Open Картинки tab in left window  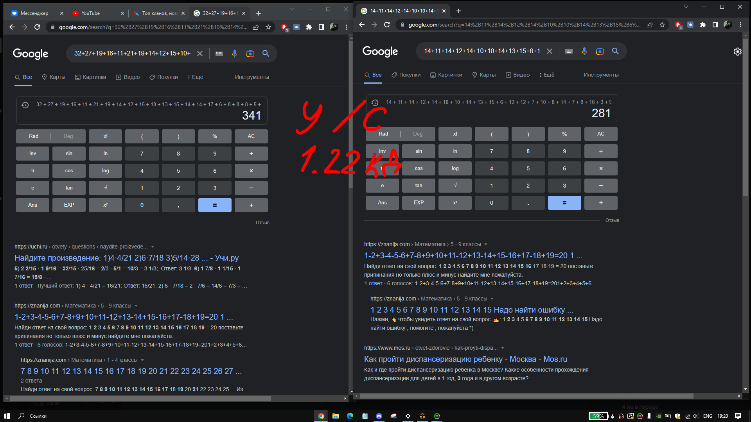[90, 77]
